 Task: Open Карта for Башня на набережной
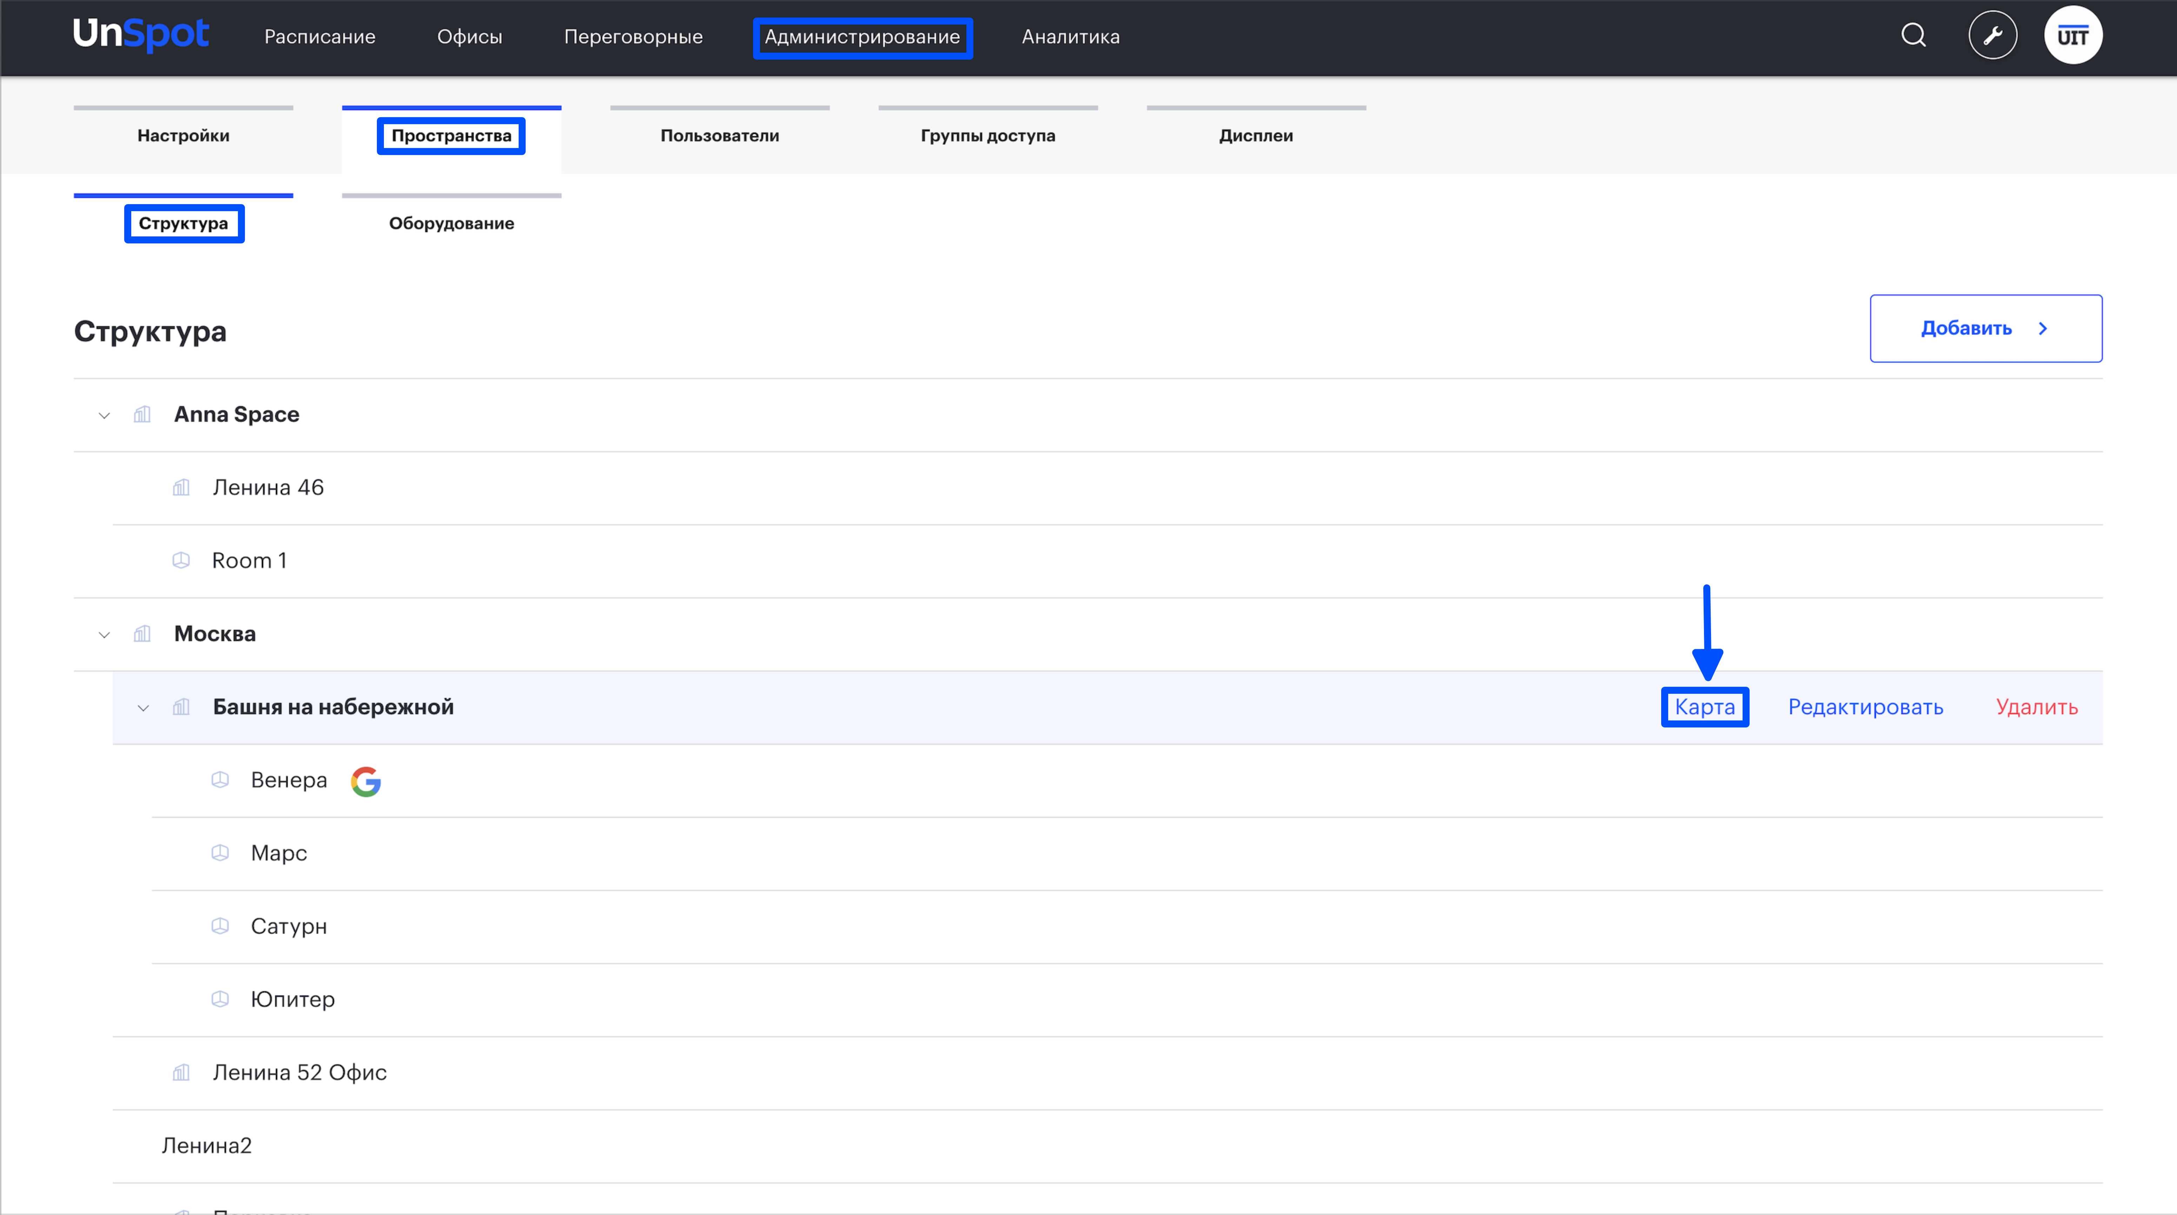1705,707
